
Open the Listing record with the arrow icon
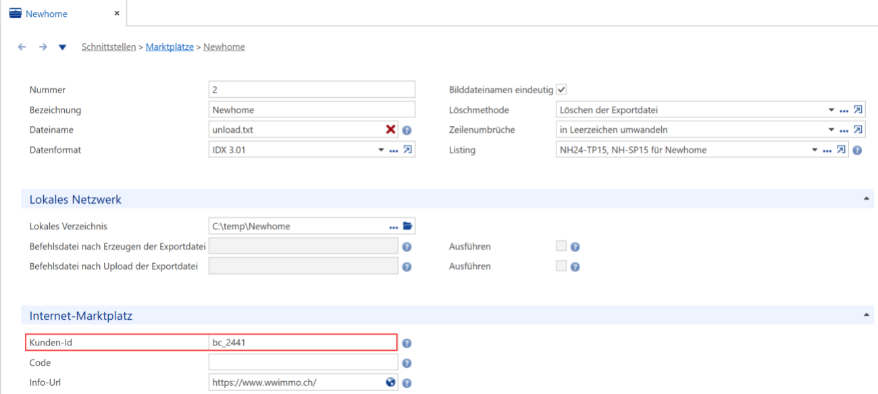[x=841, y=150]
